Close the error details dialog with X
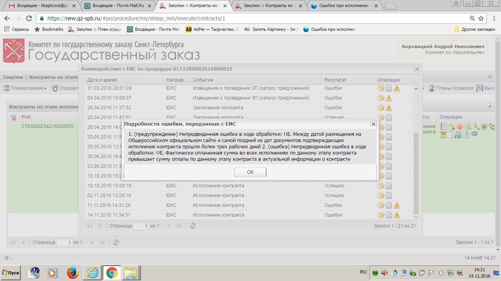The height and width of the screenshot is (281, 501). point(373,124)
